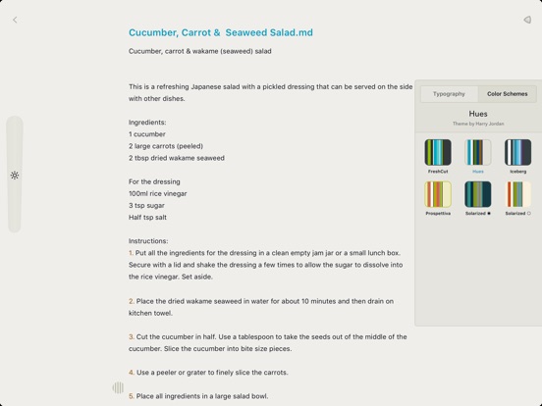Click instruction step 3 about cutting cucumber
This screenshot has width=542, height=406.
267,342
